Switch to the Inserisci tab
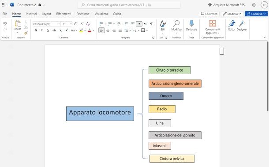The image size is (269, 167). click(x=31, y=14)
